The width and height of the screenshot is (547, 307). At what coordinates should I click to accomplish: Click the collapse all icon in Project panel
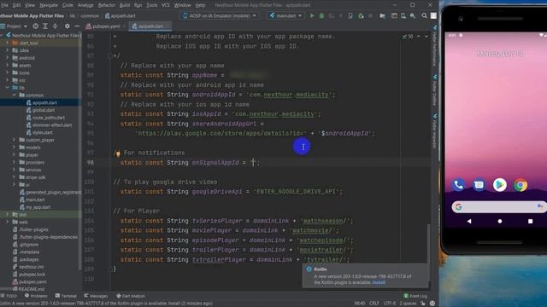pos(55,26)
